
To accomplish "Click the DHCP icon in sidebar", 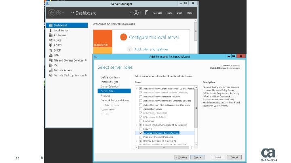I will point(51,50).
